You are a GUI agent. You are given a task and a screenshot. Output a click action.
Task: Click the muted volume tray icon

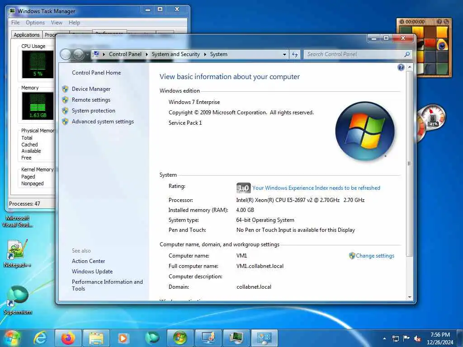[x=417, y=338]
